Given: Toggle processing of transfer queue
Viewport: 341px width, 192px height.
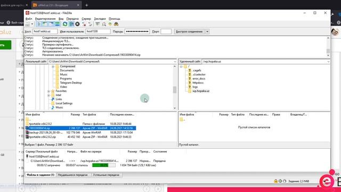Looking at the screenshot, I should 71,24.
